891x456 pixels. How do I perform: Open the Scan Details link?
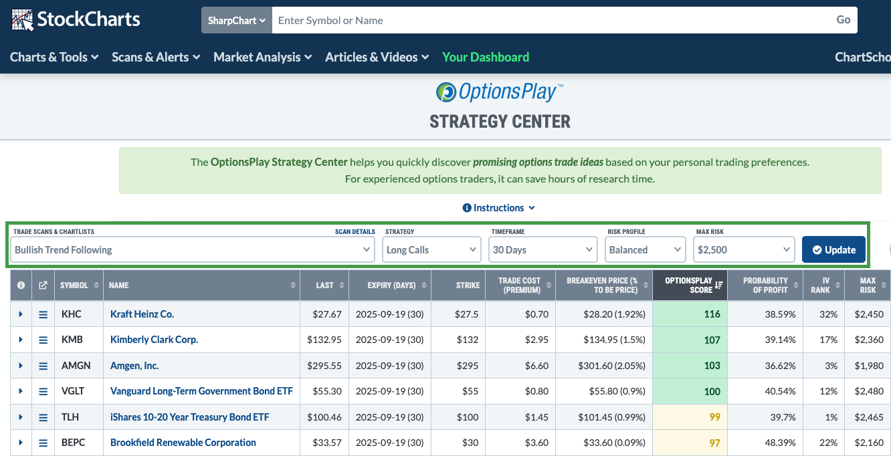click(x=355, y=232)
